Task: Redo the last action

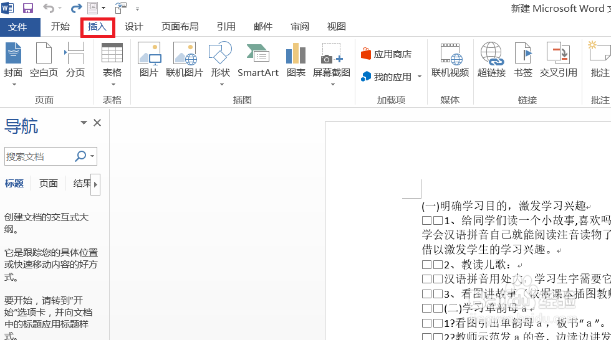Action: point(76,7)
